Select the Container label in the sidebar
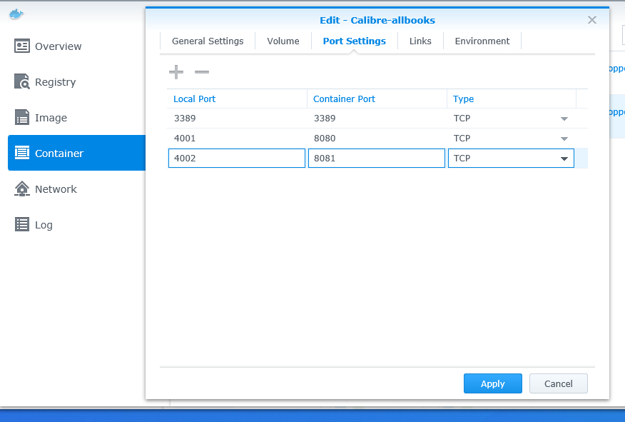This screenshot has height=422, width=625. coord(59,154)
